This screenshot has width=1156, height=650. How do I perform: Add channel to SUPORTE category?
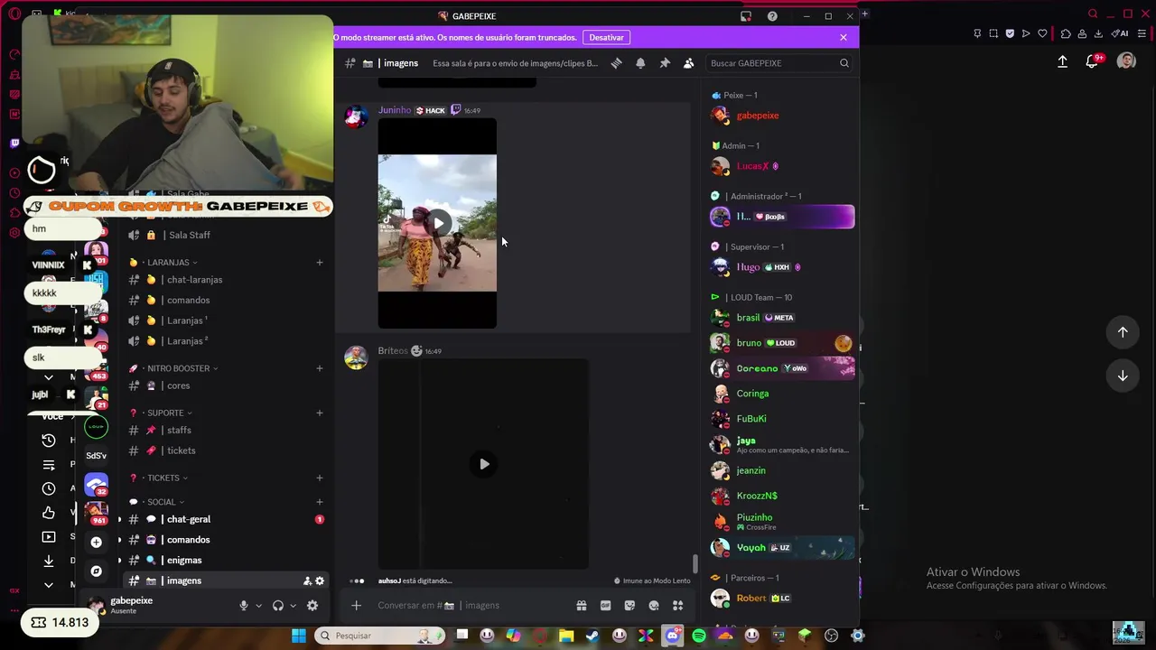click(x=320, y=413)
